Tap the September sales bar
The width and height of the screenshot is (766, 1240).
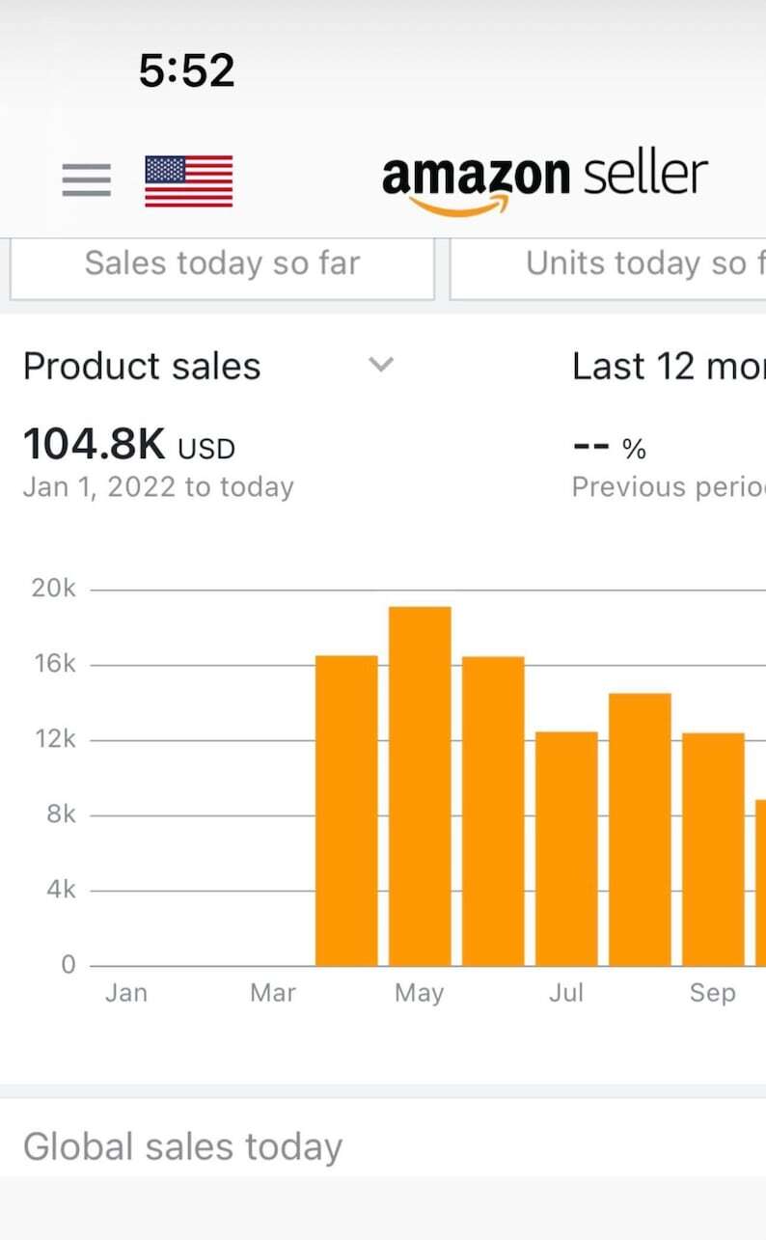(x=713, y=849)
